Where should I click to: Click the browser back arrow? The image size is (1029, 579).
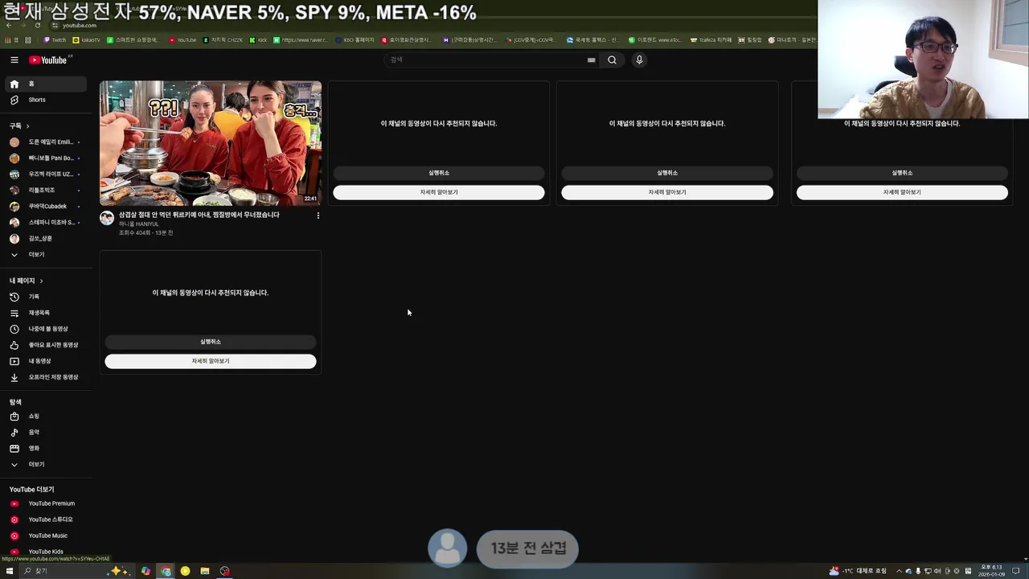point(8,25)
